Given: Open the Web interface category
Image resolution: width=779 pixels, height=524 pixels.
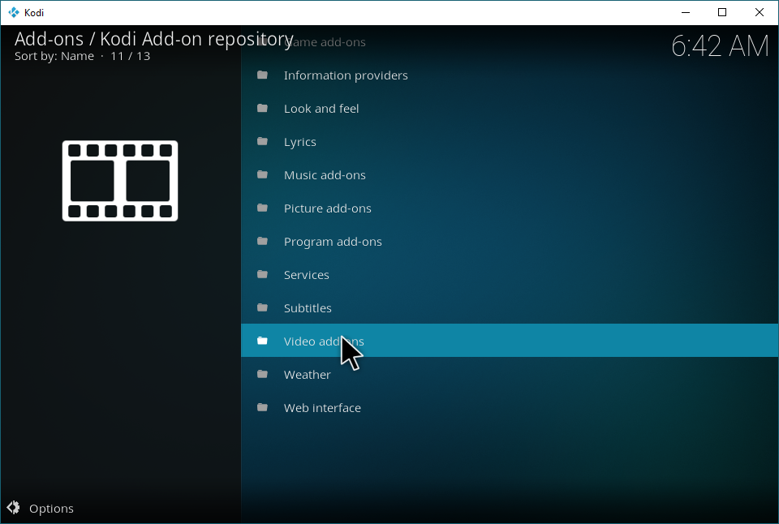Looking at the screenshot, I should click(510, 407).
